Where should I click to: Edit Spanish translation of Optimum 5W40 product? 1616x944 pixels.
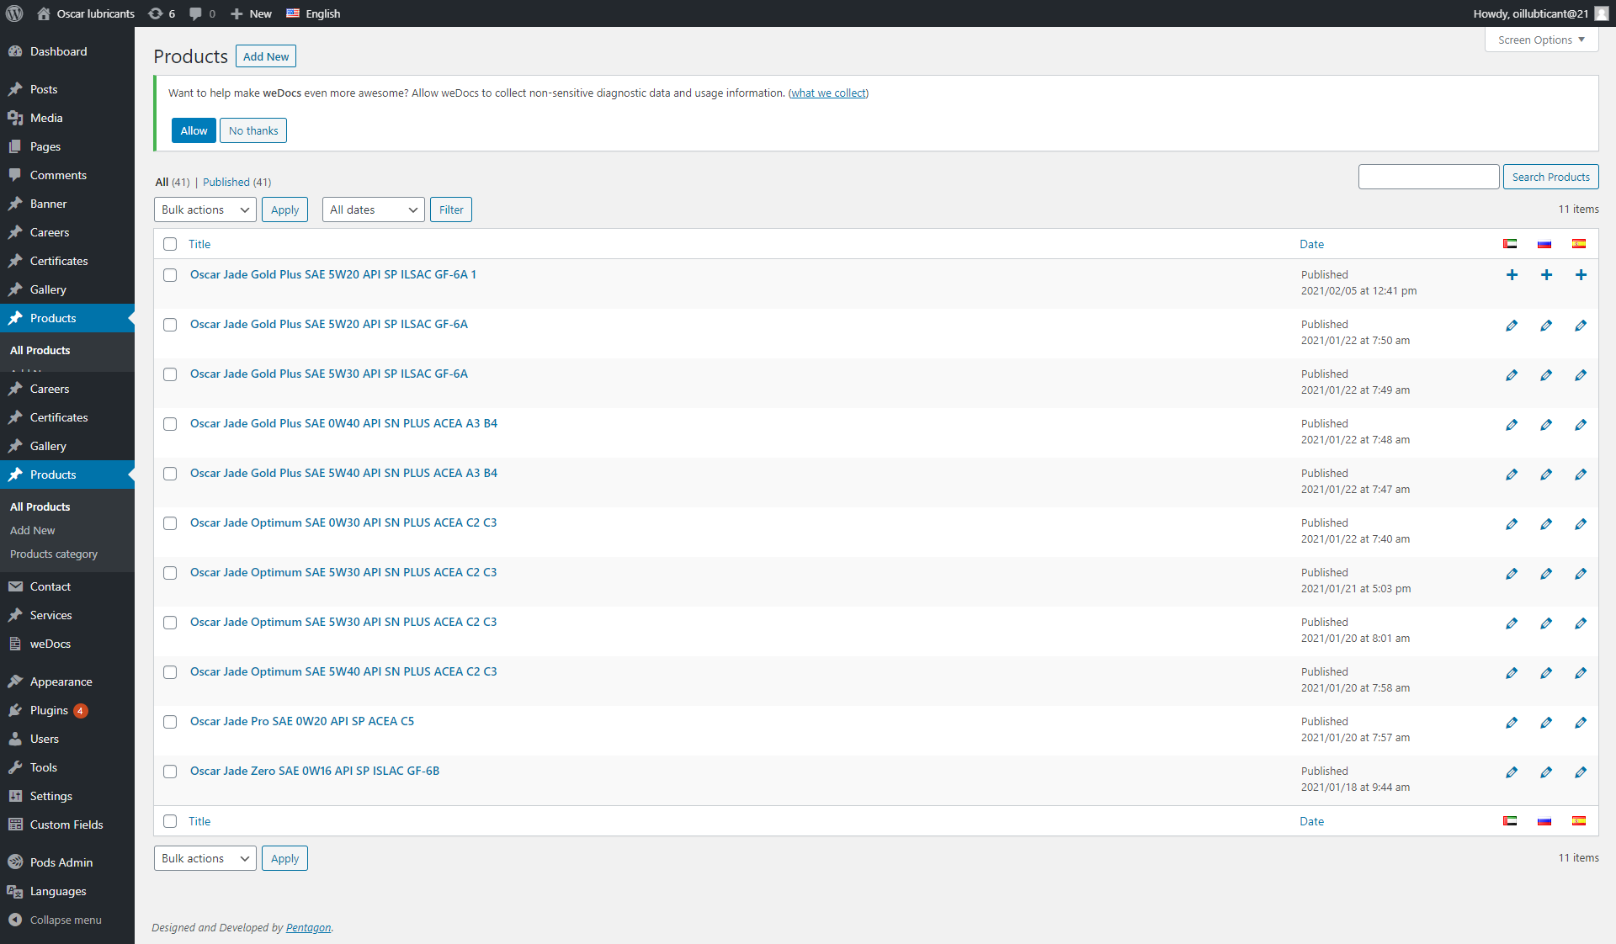click(1581, 673)
